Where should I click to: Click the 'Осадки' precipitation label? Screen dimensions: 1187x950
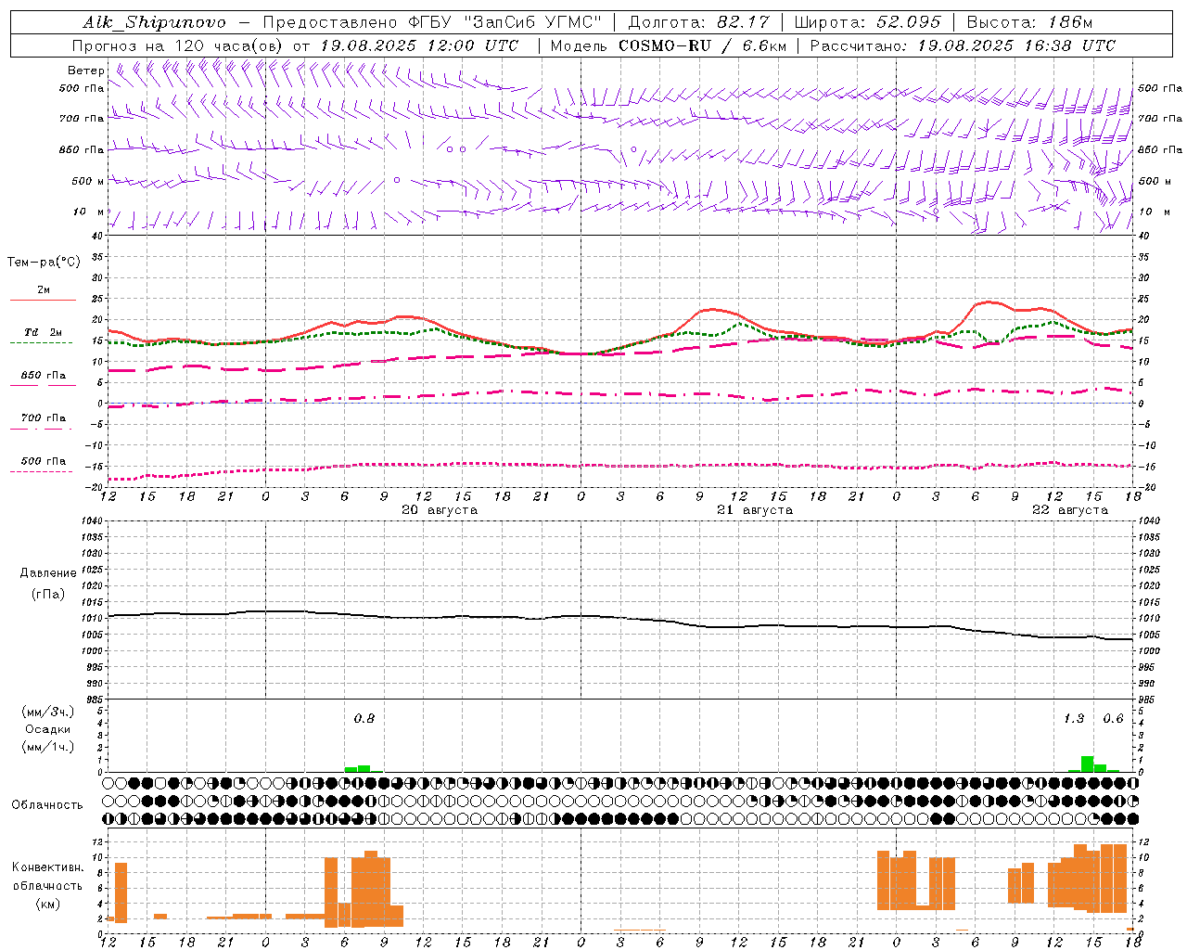click(x=47, y=729)
